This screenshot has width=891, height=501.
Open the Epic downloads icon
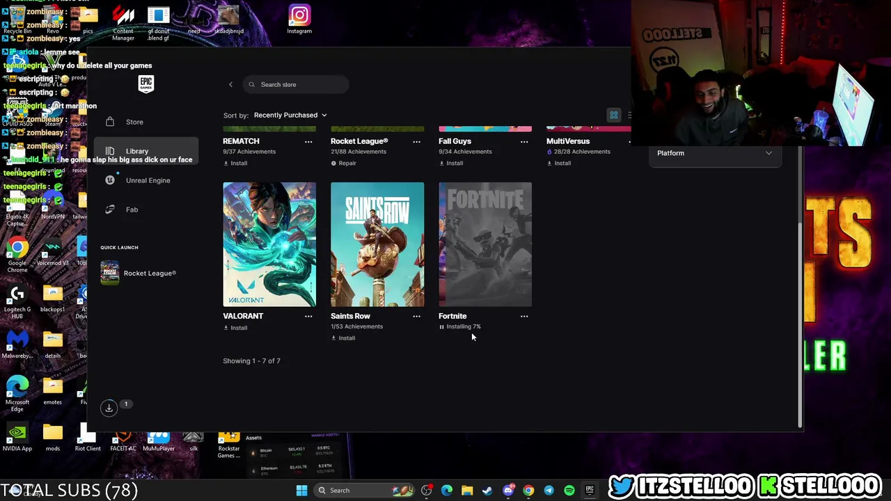pos(109,408)
